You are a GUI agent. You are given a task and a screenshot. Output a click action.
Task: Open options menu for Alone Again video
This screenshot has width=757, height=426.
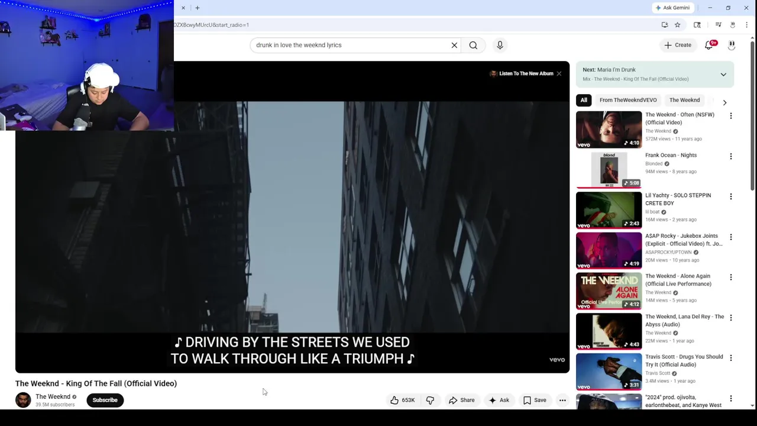pos(731,277)
